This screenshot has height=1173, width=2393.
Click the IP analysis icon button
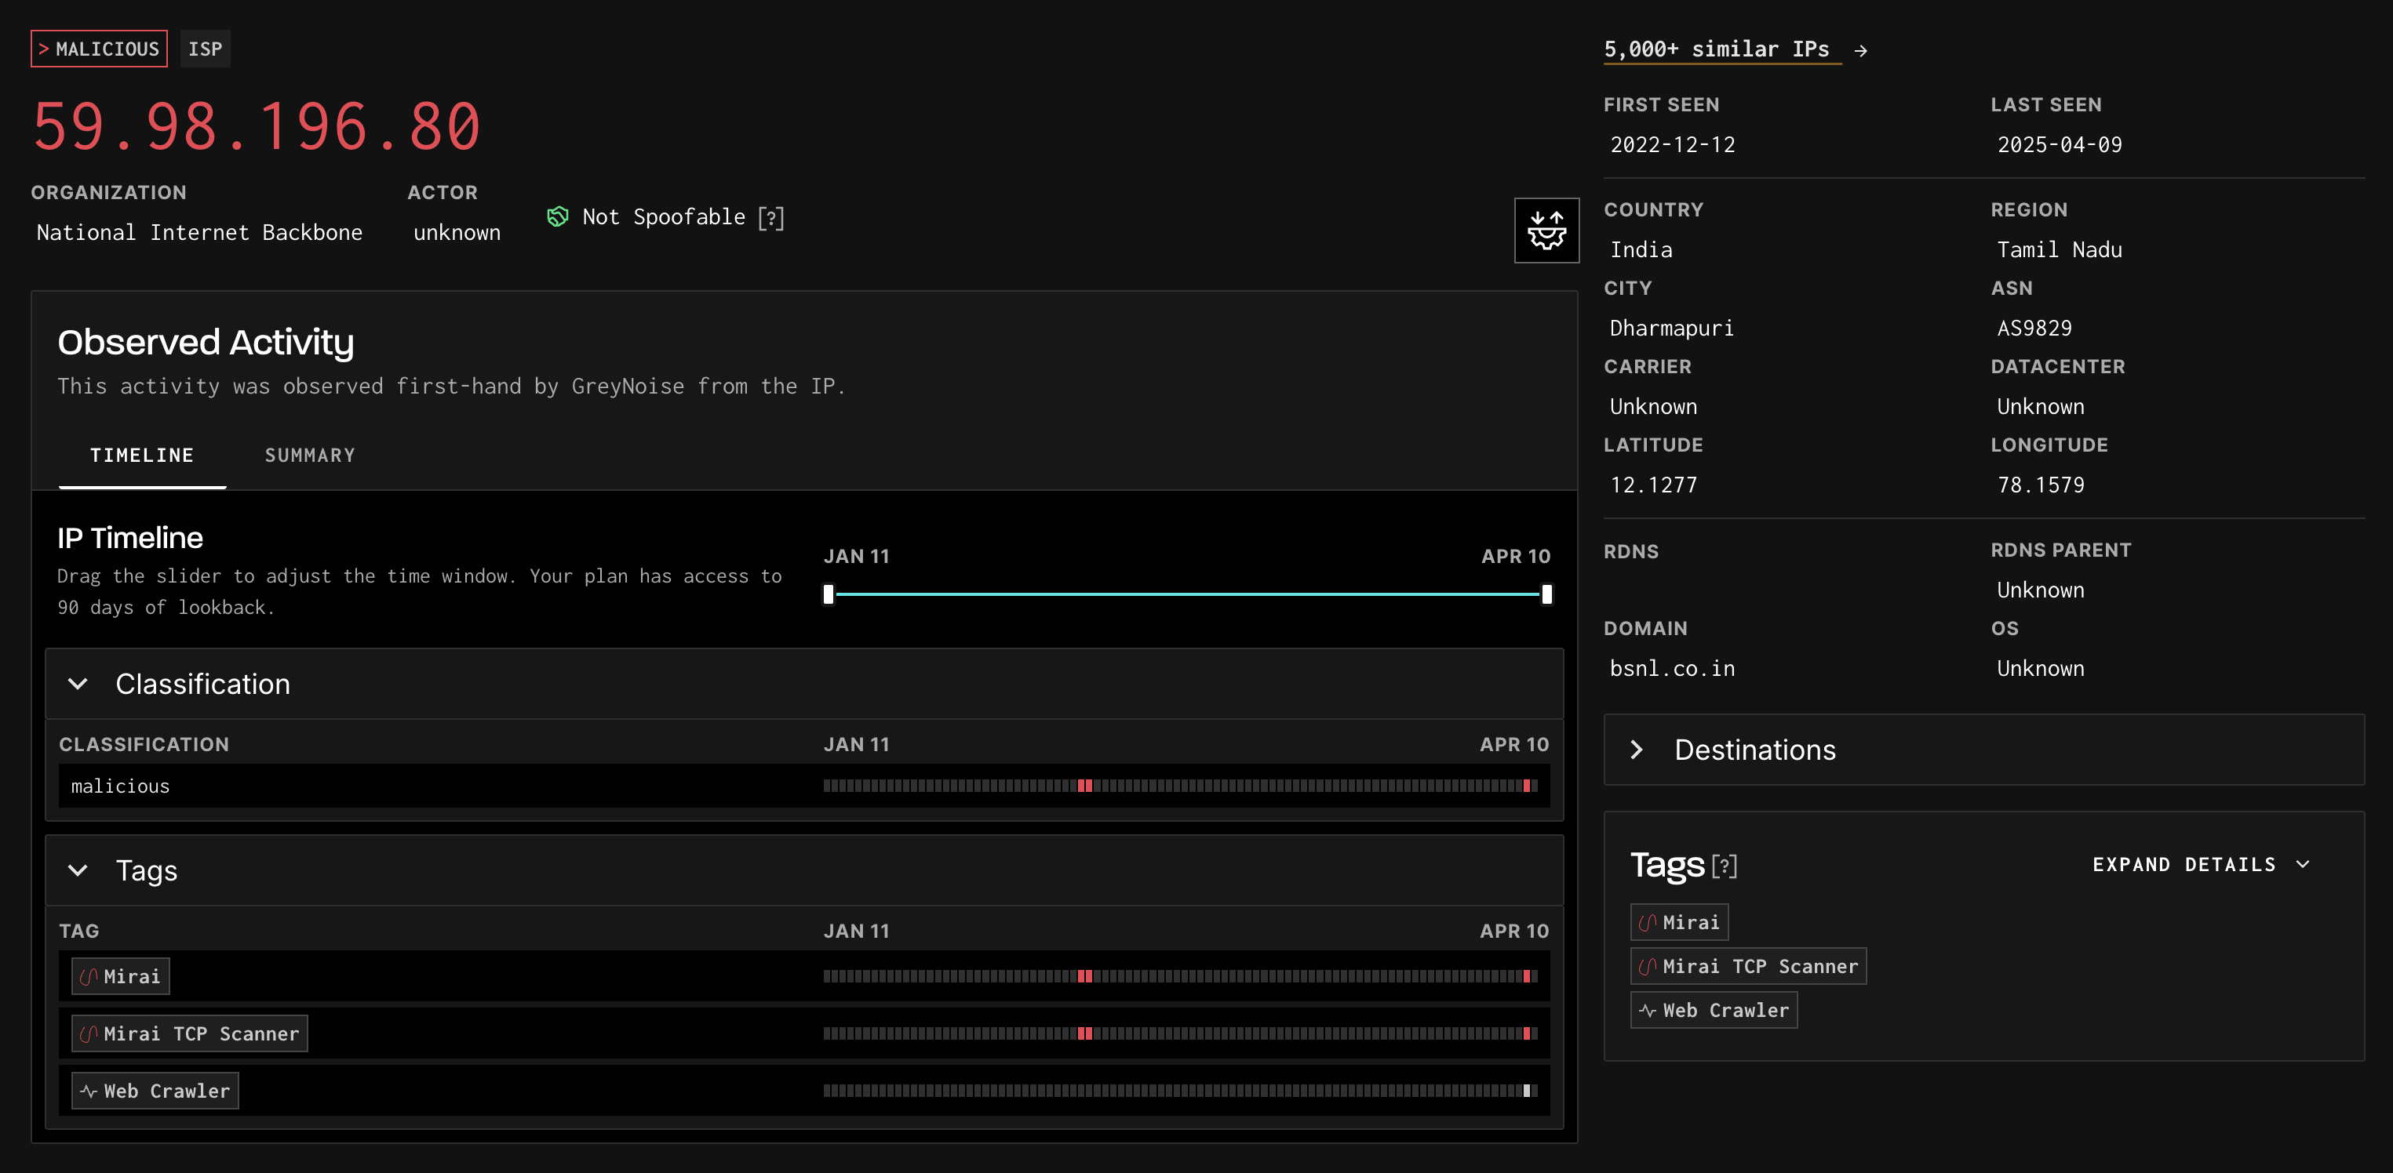1546,231
